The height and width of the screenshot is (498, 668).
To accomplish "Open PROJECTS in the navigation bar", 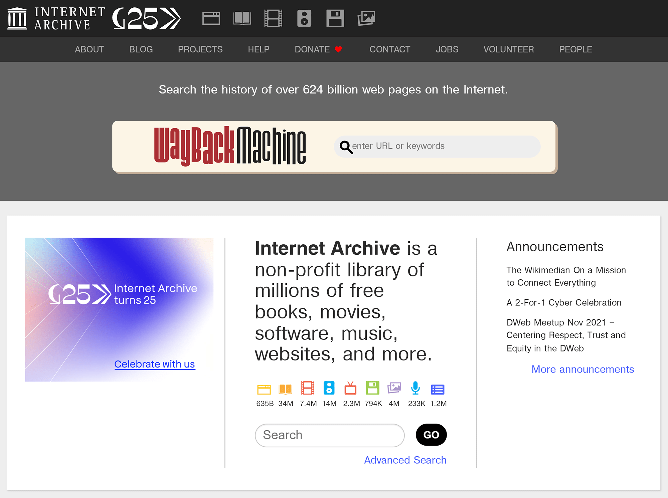I will click(200, 49).
